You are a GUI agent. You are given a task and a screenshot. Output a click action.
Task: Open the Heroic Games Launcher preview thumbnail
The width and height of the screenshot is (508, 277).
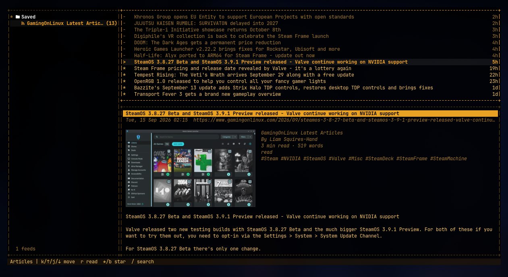coord(191,168)
